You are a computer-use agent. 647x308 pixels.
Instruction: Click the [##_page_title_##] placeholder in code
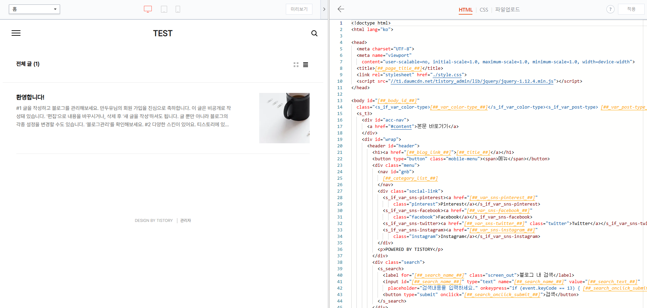point(398,68)
